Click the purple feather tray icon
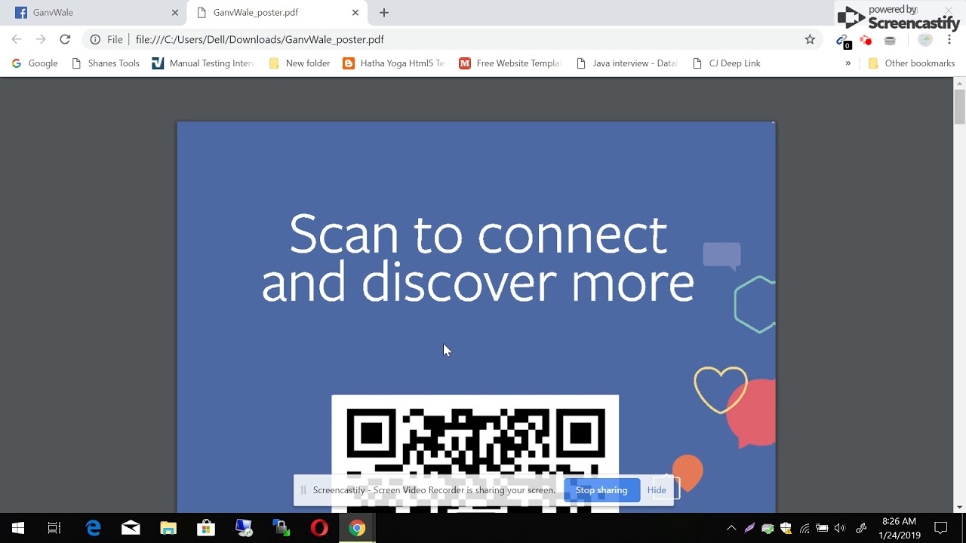The width and height of the screenshot is (966, 543). tap(749, 528)
